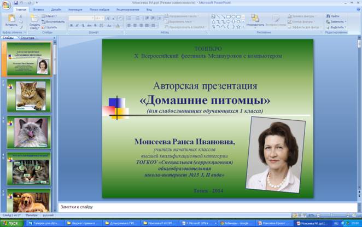Image resolution: width=362 pixels, height=227 pixels.
Task: Click the zoom slider in the status bar
Action: 333,215
